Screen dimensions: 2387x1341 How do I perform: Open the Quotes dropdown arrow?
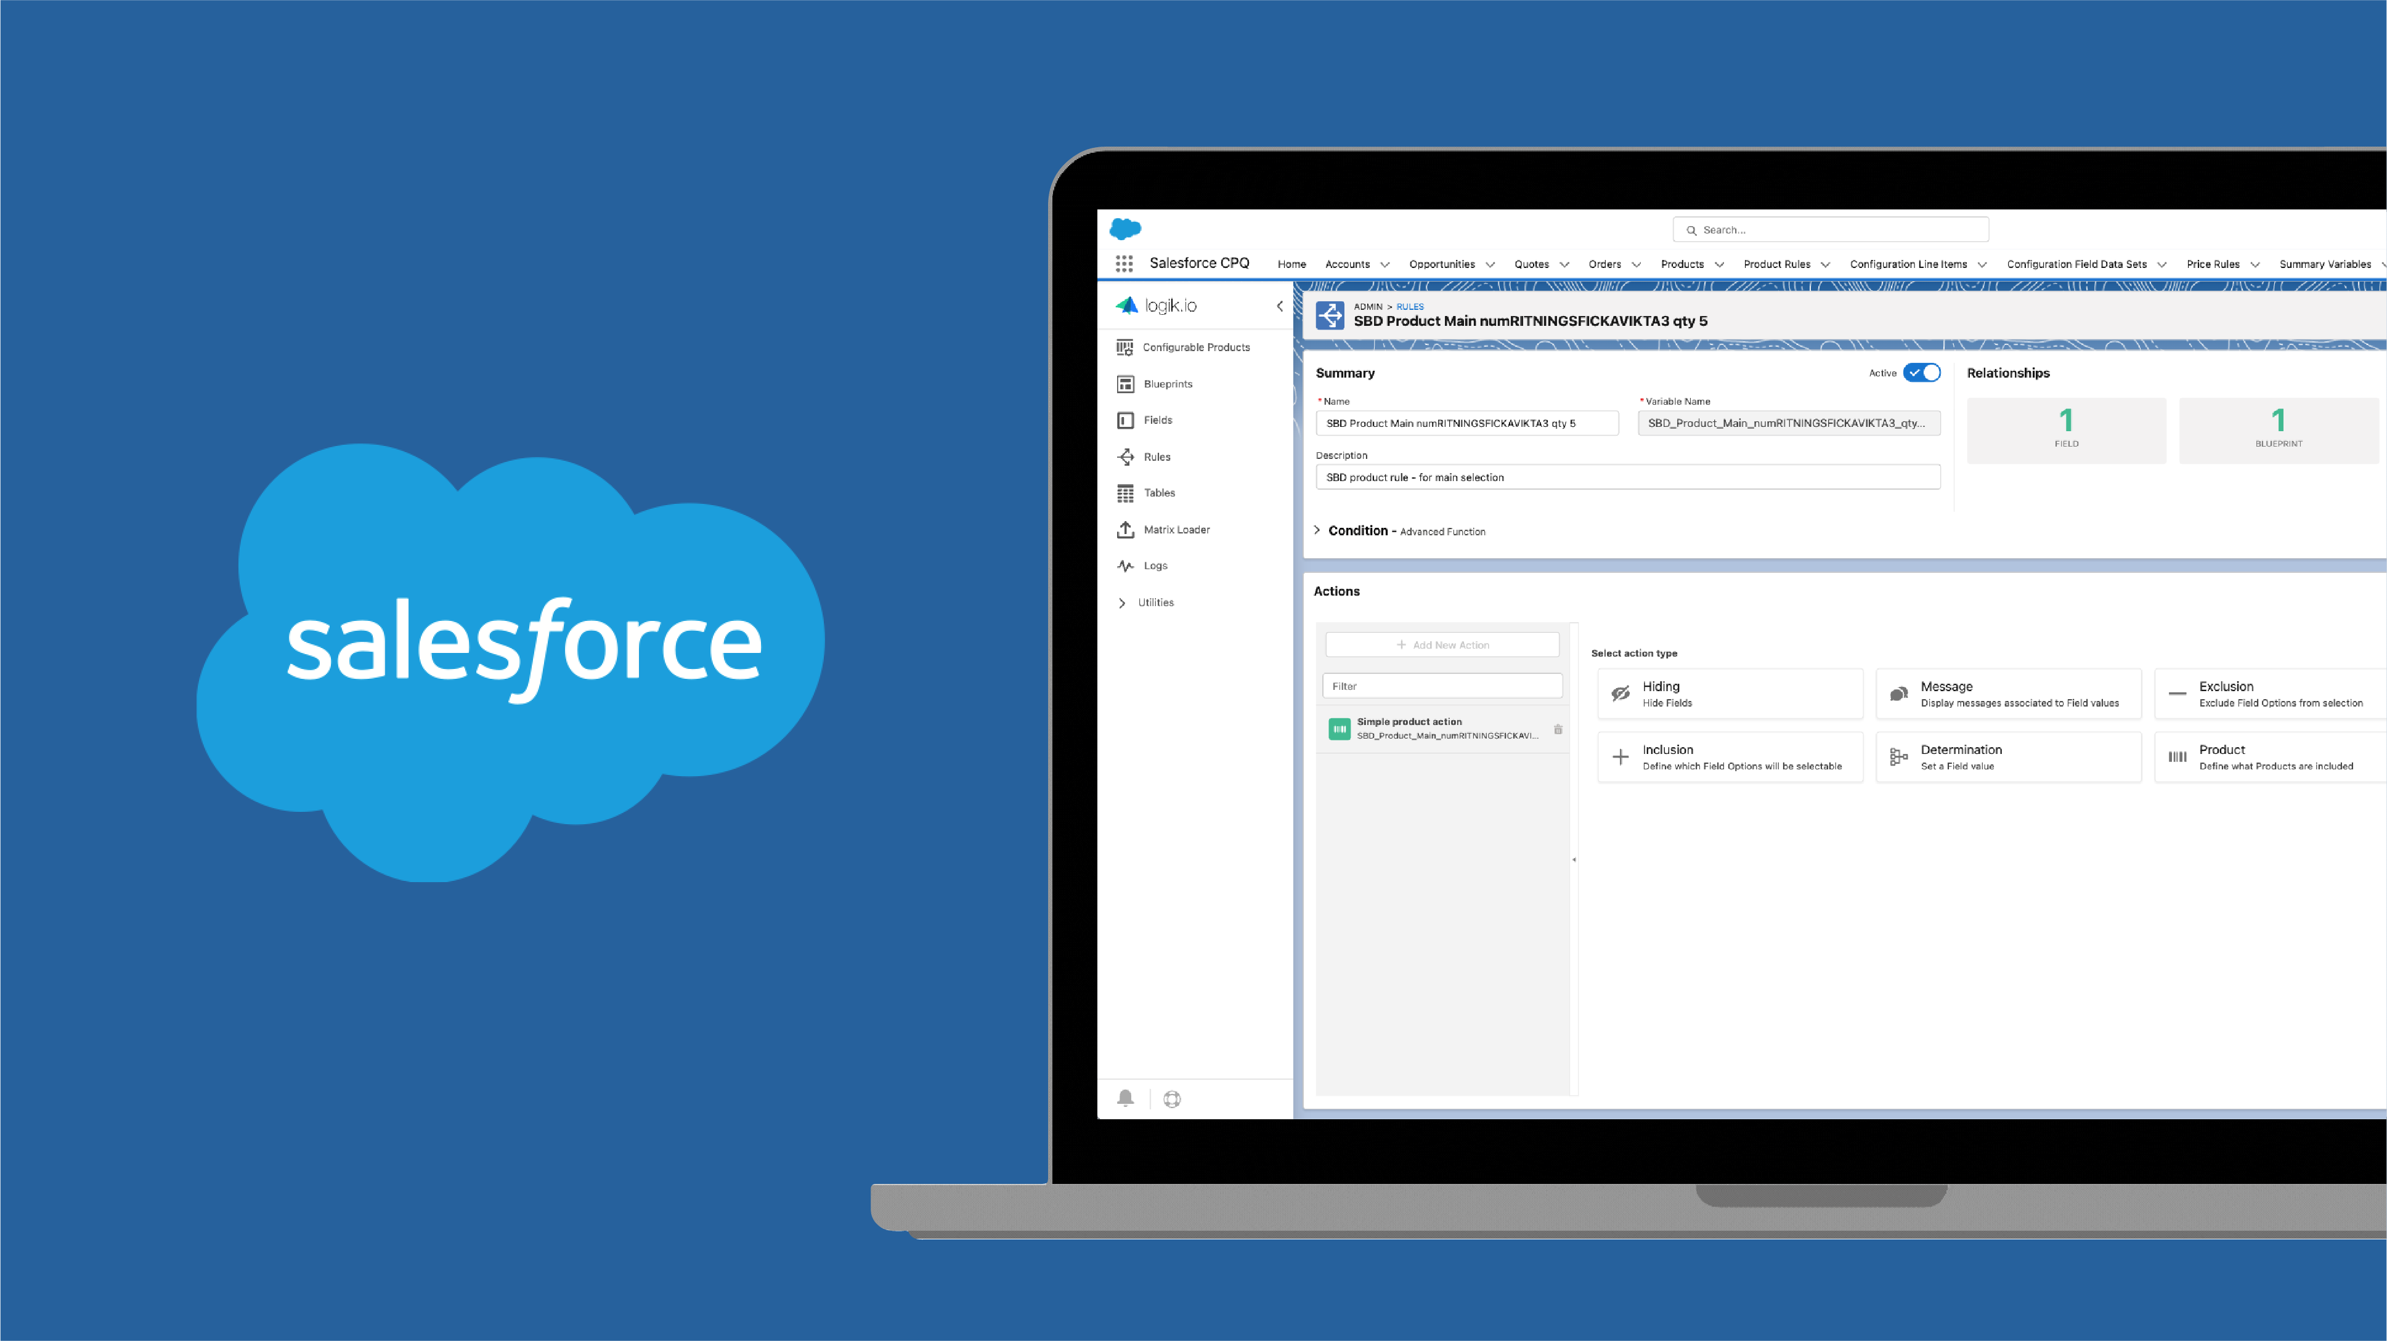click(x=1564, y=265)
